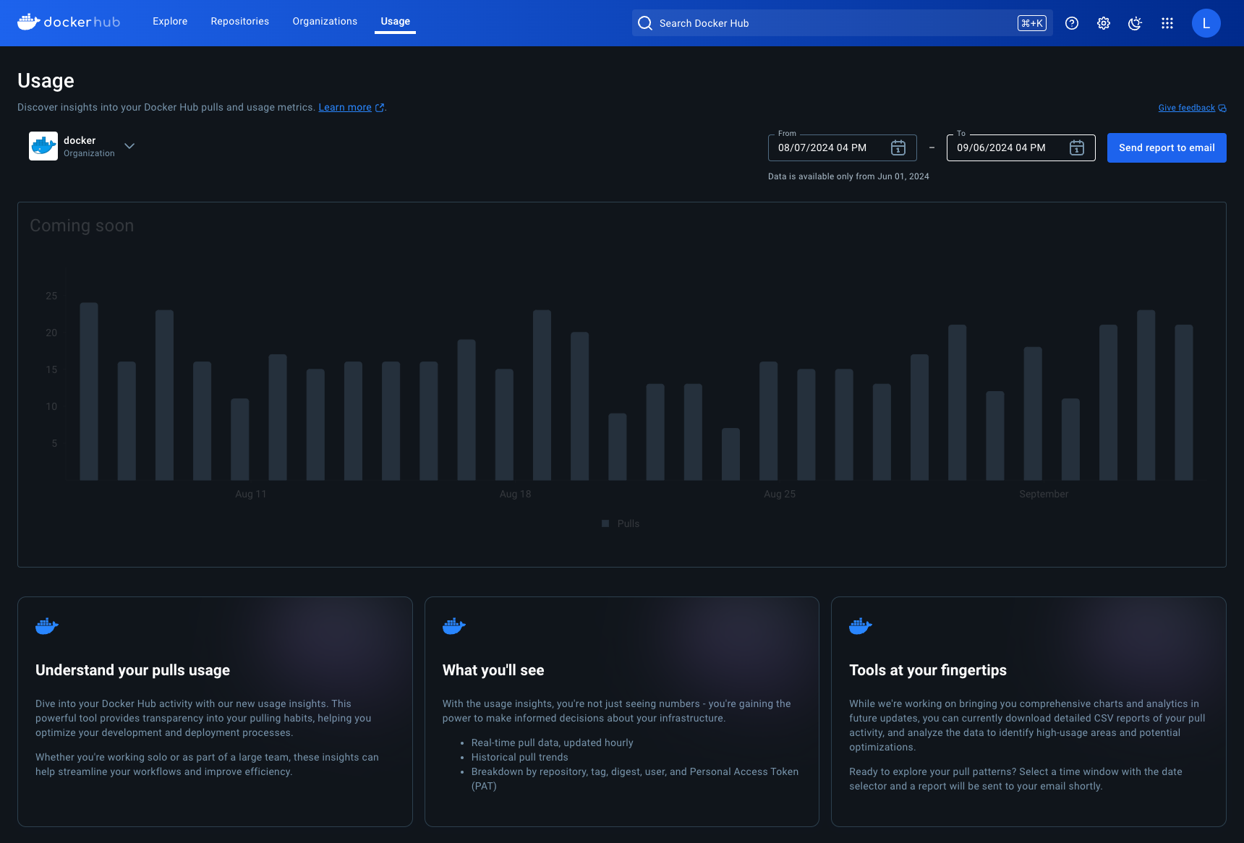Open settings via the gear icon
The image size is (1244, 843).
coord(1103,23)
